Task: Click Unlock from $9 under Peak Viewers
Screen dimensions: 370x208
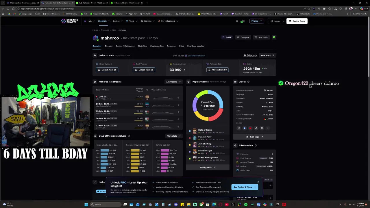Action: [144, 70]
